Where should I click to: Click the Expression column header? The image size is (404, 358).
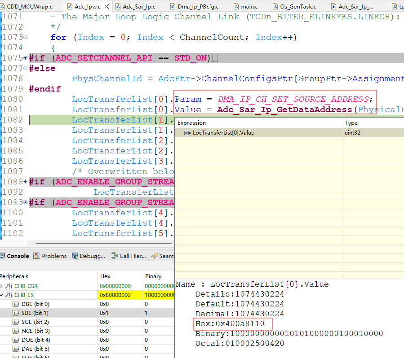[x=258, y=123]
